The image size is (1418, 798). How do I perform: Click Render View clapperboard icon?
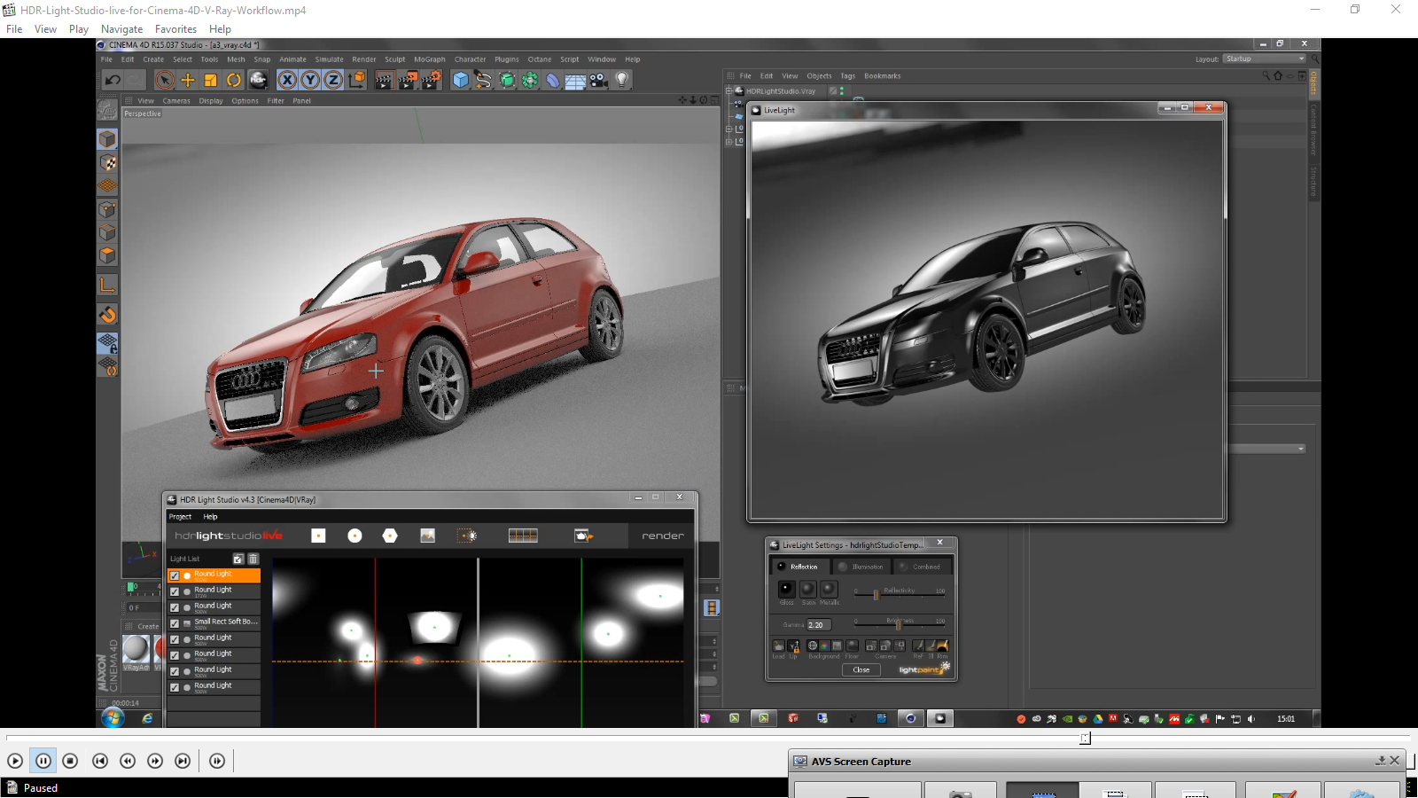(384, 80)
